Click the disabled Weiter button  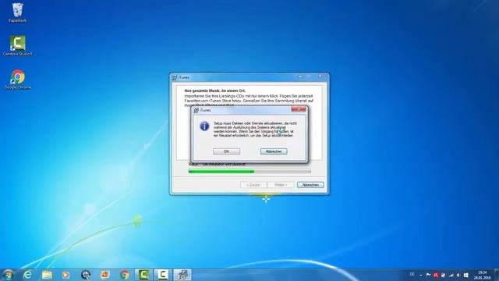click(x=281, y=185)
